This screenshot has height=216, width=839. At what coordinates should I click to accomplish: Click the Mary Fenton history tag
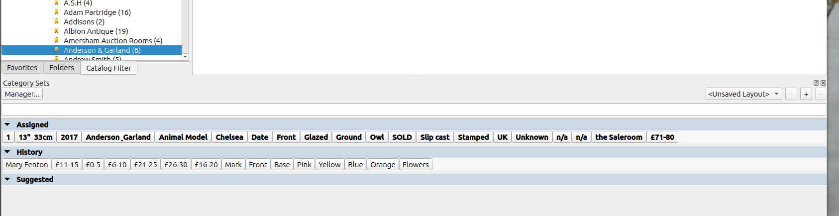pos(27,165)
